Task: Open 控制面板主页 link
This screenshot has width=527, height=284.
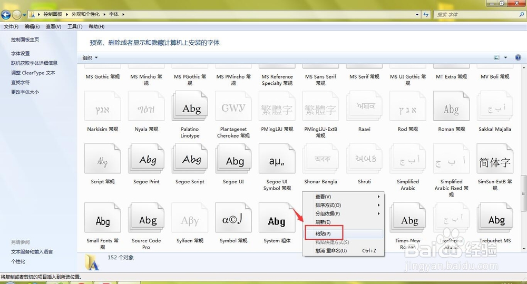Action: pos(25,40)
